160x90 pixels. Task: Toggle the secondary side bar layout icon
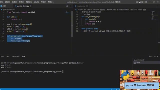(x=142, y=2)
